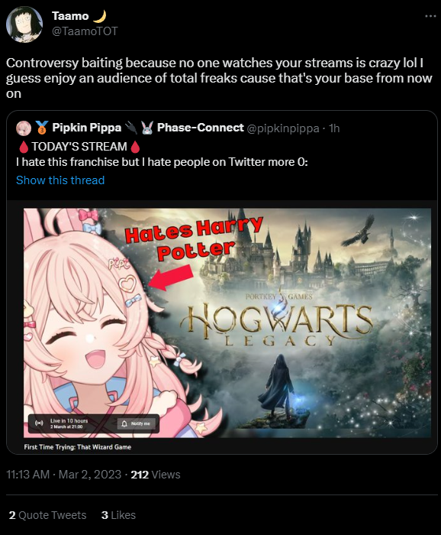441x535 pixels.
Task: Click the Pipkin Pippa display name
Action: pyautogui.click(x=86, y=128)
